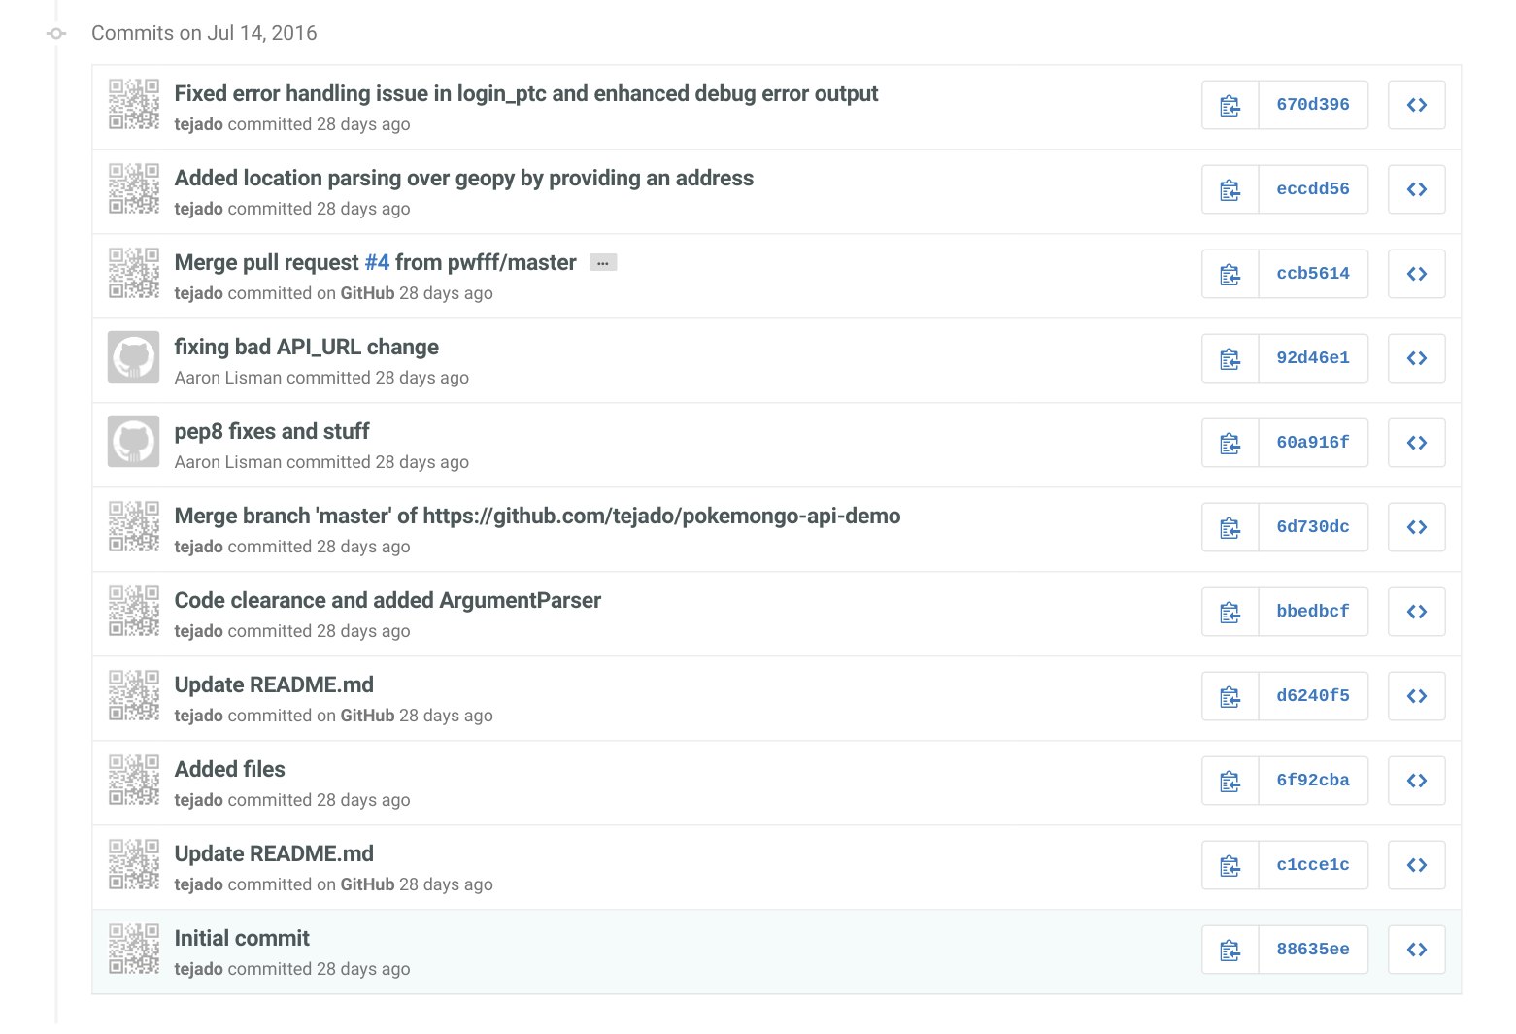Copy SHA of the Fixed error handling commit
This screenshot has width=1516, height=1034.
pos(1230,105)
